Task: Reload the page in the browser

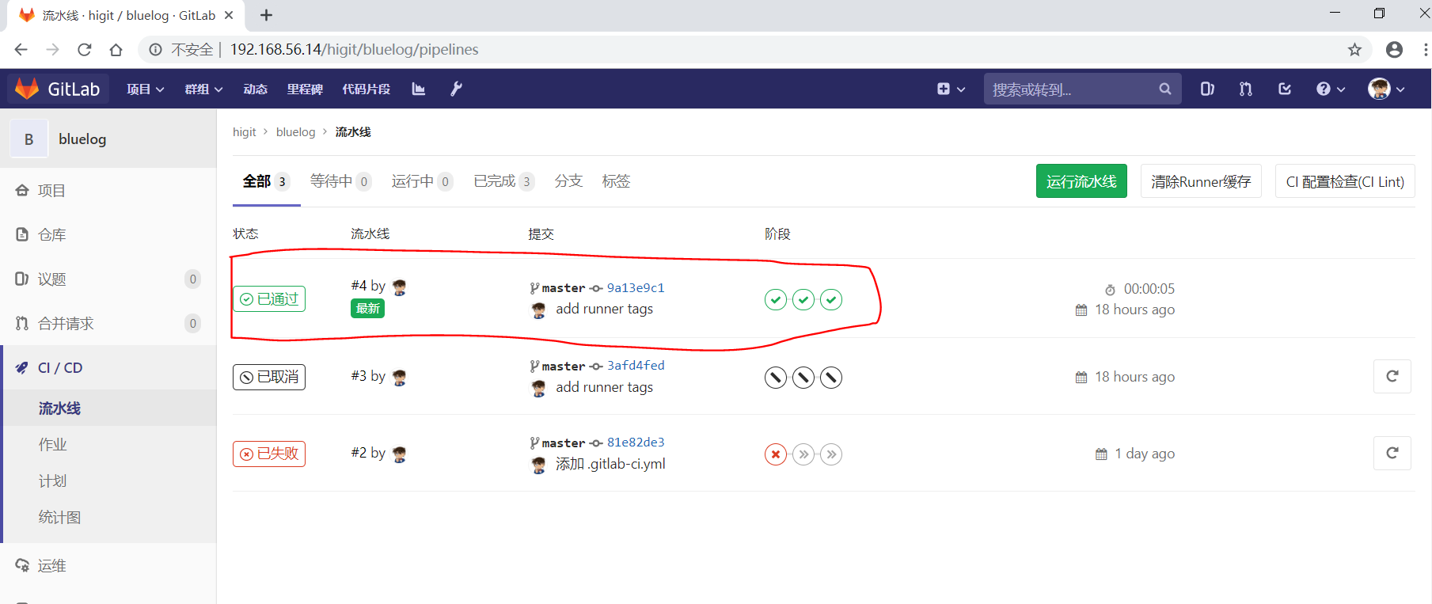Action: [85, 50]
